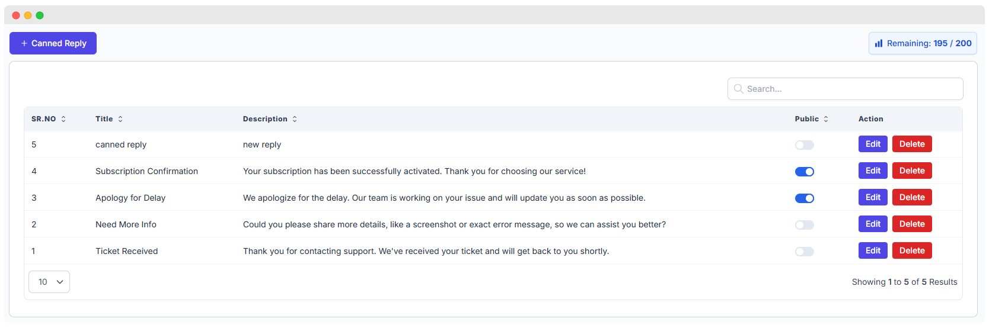Click the add Canned Reply button
The width and height of the screenshot is (989, 328).
coord(53,43)
